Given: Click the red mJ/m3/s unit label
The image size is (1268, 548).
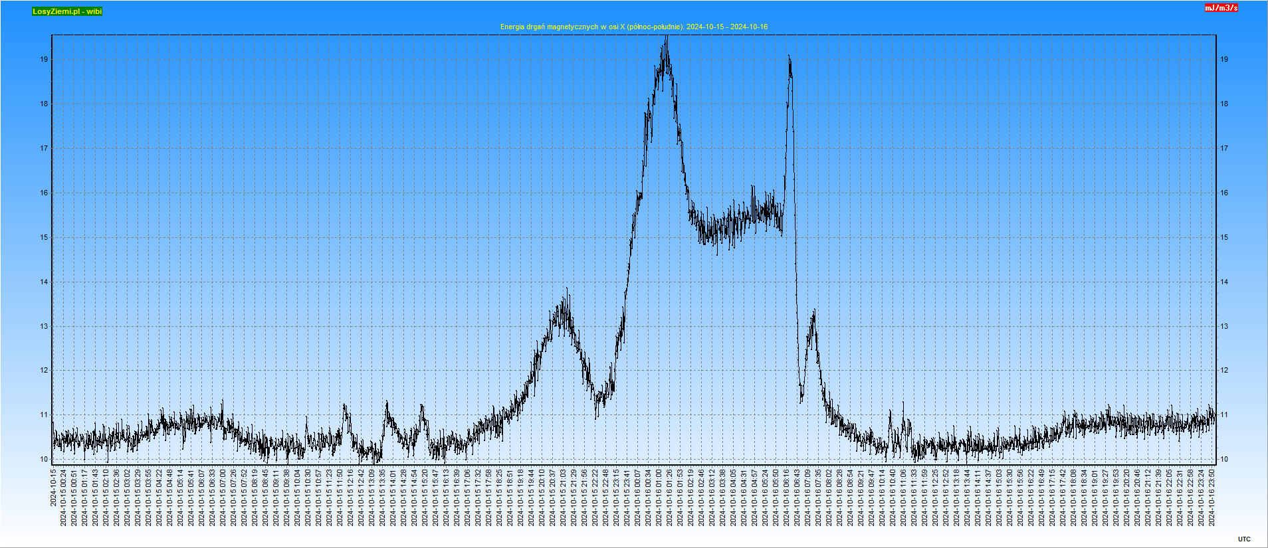Looking at the screenshot, I should 1221,8.
